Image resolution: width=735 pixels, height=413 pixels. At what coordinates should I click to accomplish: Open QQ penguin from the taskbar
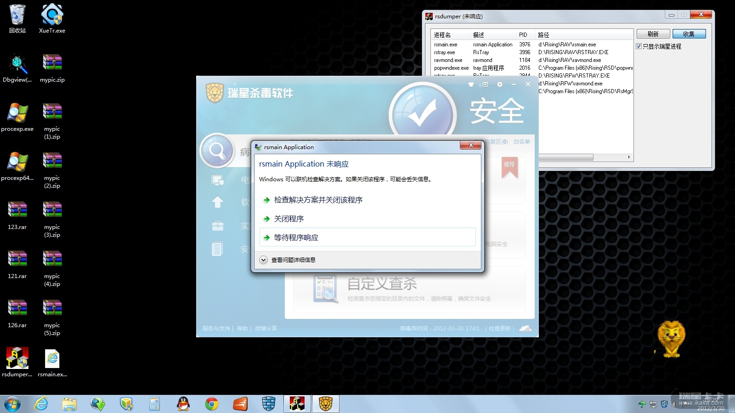pyautogui.click(x=183, y=404)
